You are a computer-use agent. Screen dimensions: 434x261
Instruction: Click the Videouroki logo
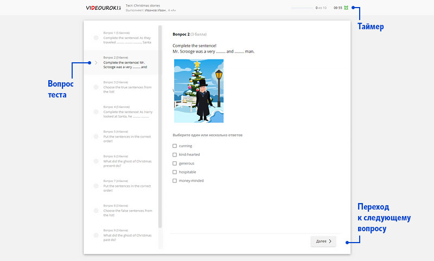point(104,8)
